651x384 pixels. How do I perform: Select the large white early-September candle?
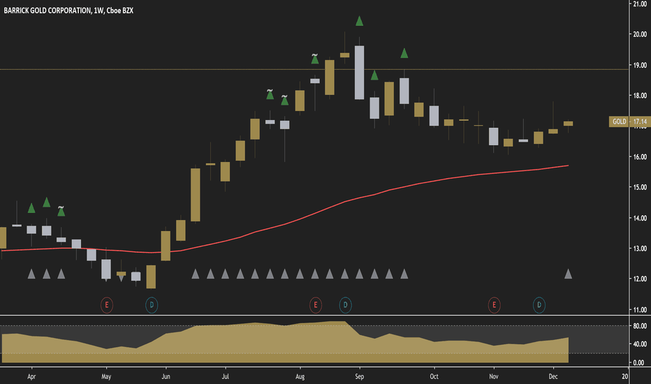360,73
